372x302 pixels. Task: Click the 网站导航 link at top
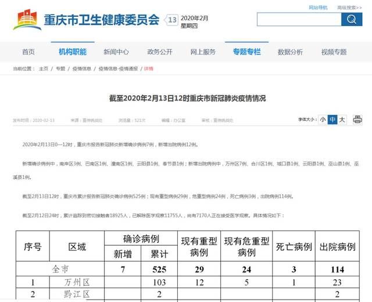point(317,8)
